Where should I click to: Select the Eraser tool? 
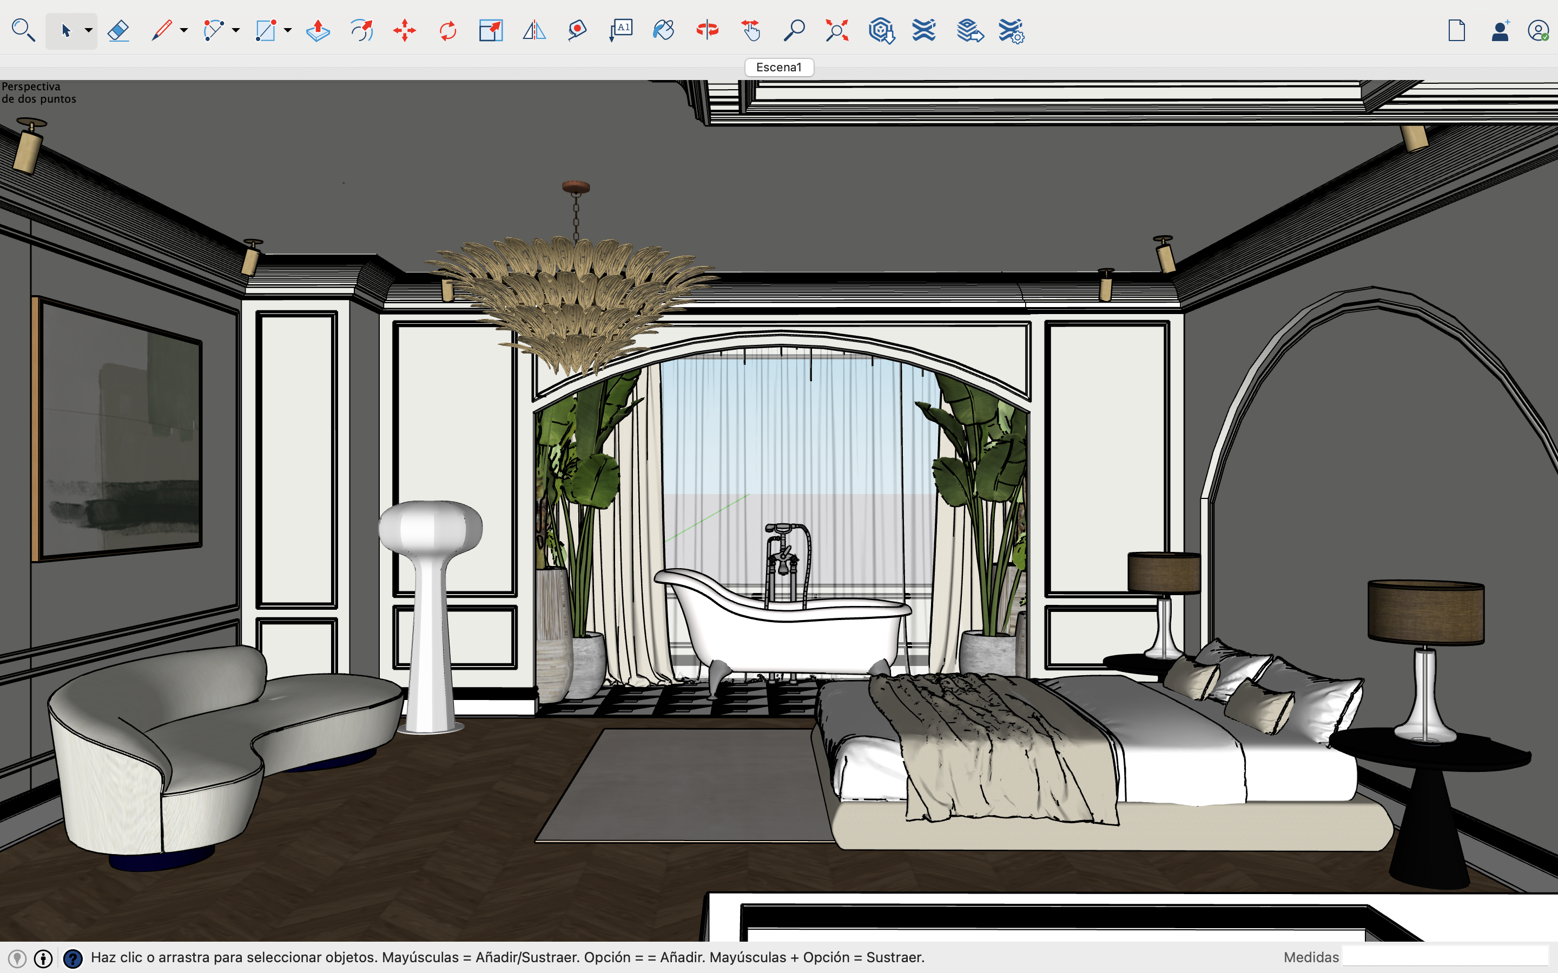coord(118,30)
